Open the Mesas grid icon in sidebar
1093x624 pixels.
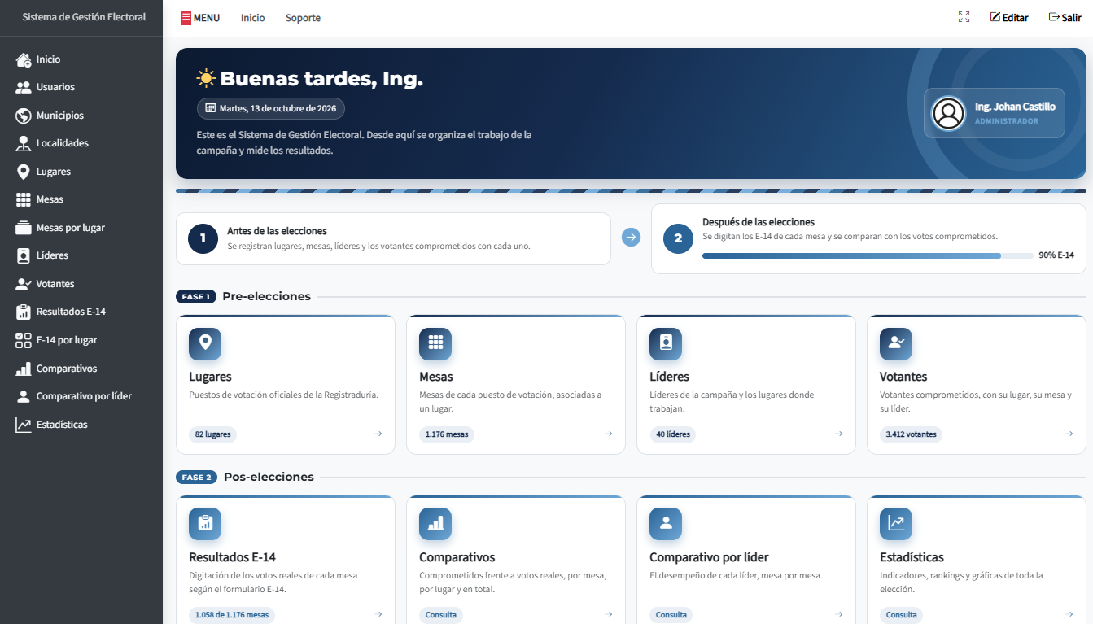24,199
